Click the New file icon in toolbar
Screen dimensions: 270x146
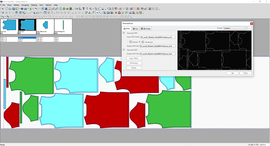point(7,9)
